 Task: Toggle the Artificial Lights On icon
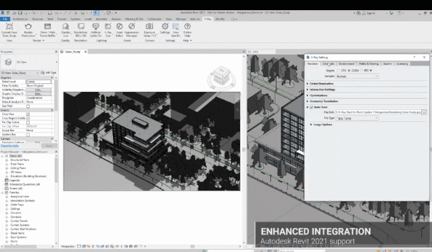[x=95, y=26]
